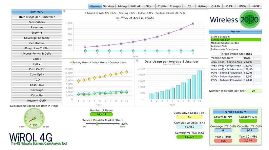Toggle Outdoor Users legend series
The image size is (269, 150).
117,62
